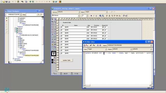
Task: Select the Text 'A' tool in layout palette
Action: pos(52,34)
